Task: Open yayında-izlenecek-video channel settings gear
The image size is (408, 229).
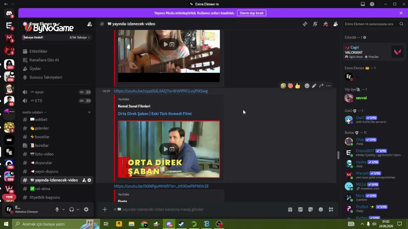Action: (89, 180)
